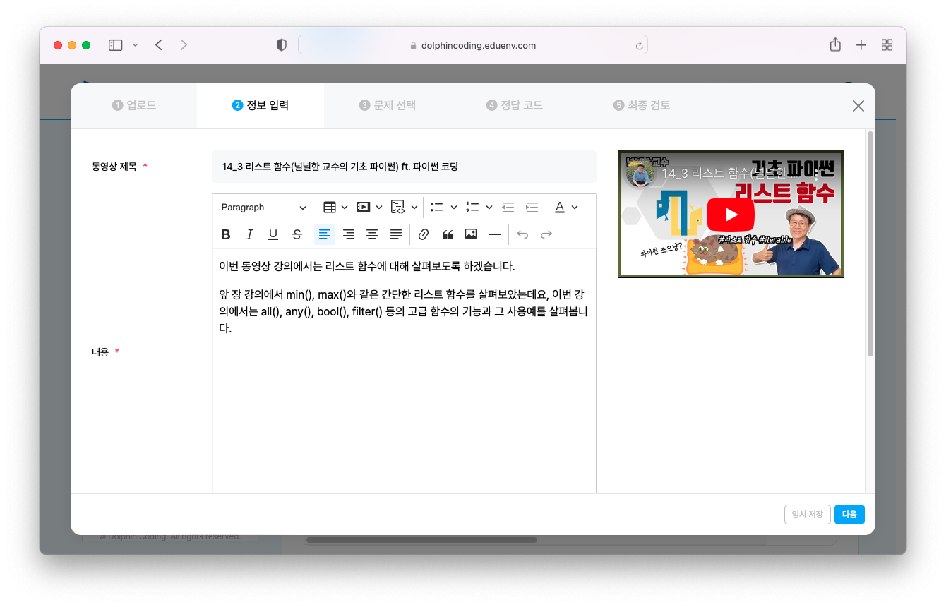The image size is (946, 607).
Task: Select justify text alignment
Action: coord(396,234)
